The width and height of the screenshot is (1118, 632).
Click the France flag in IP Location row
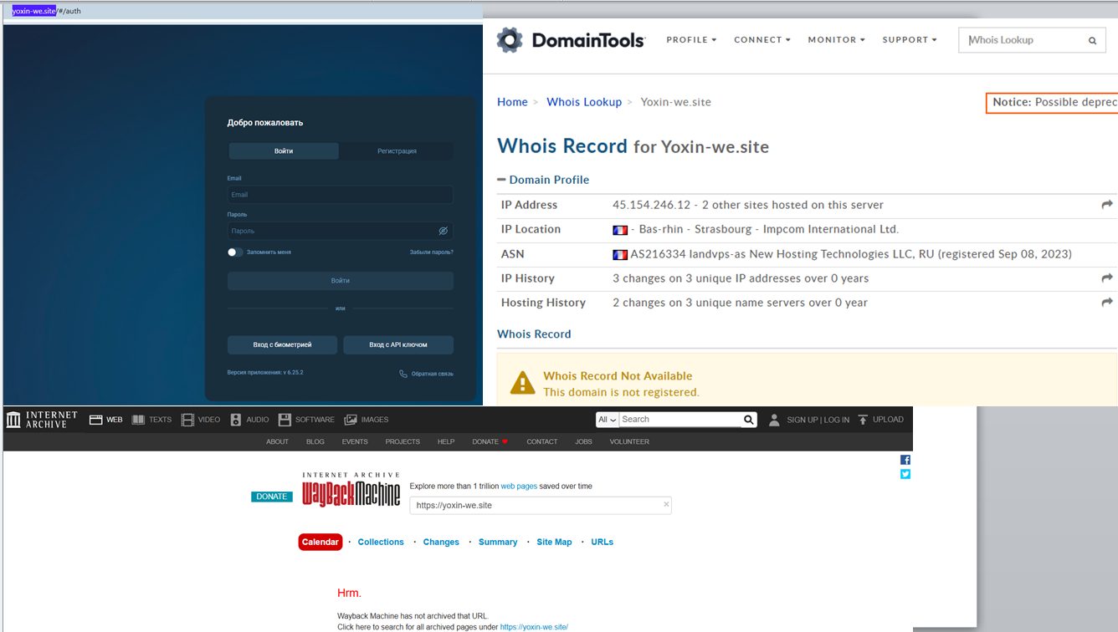[x=620, y=230]
